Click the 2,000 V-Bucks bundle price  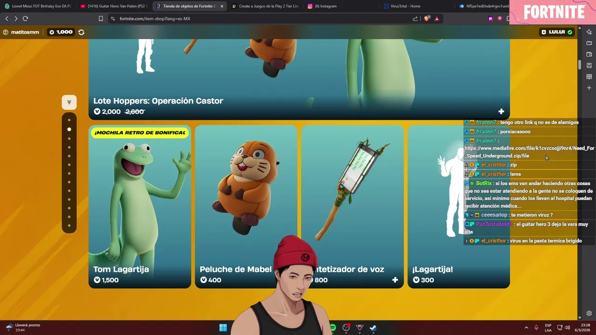coord(107,112)
